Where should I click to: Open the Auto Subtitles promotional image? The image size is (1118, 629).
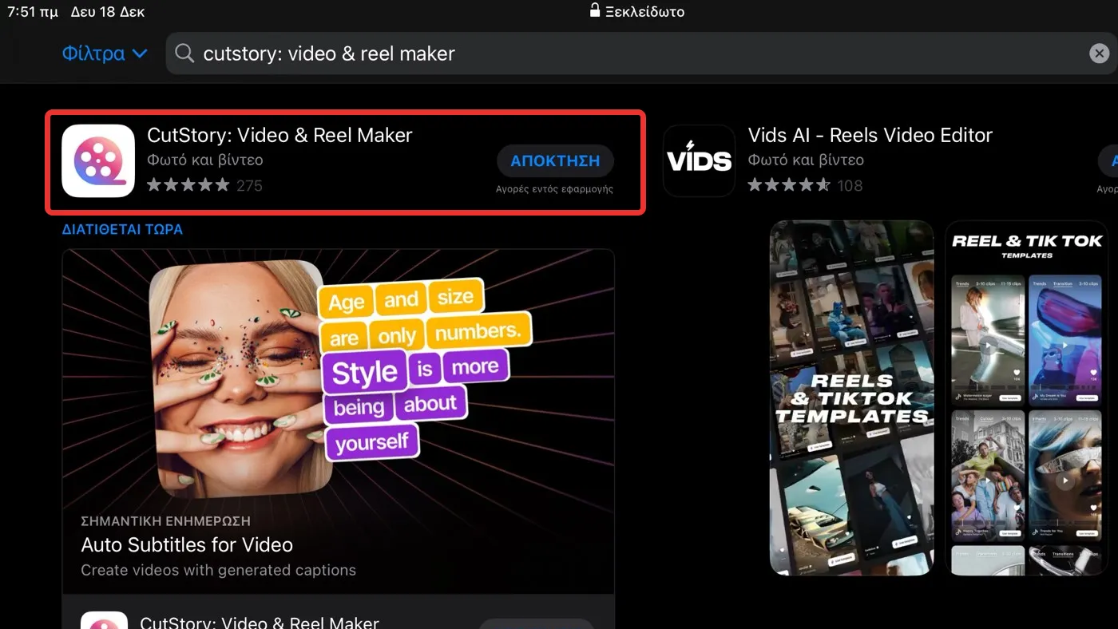click(x=338, y=375)
